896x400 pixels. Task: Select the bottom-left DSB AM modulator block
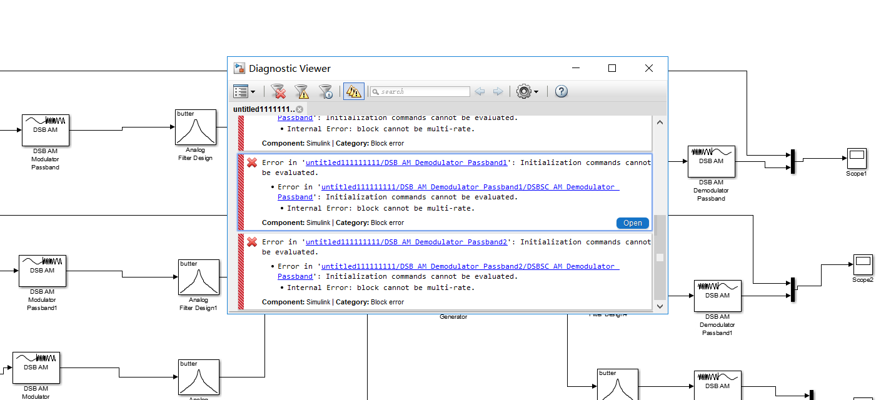point(36,367)
